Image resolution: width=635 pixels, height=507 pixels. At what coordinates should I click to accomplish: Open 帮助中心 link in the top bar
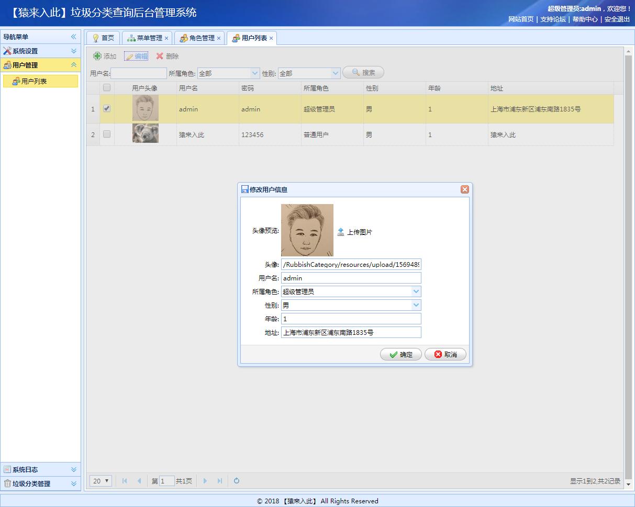point(586,19)
